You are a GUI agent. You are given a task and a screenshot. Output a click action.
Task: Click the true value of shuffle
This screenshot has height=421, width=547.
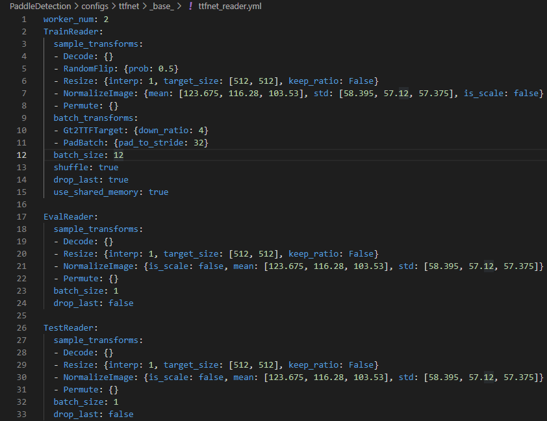click(x=108, y=167)
